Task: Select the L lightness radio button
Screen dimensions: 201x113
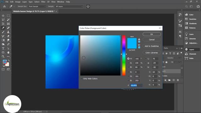Action: click(146, 59)
